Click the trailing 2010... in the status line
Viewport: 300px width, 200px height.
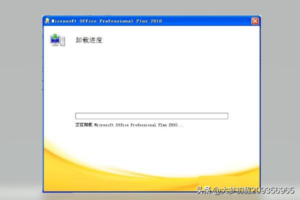[175, 124]
